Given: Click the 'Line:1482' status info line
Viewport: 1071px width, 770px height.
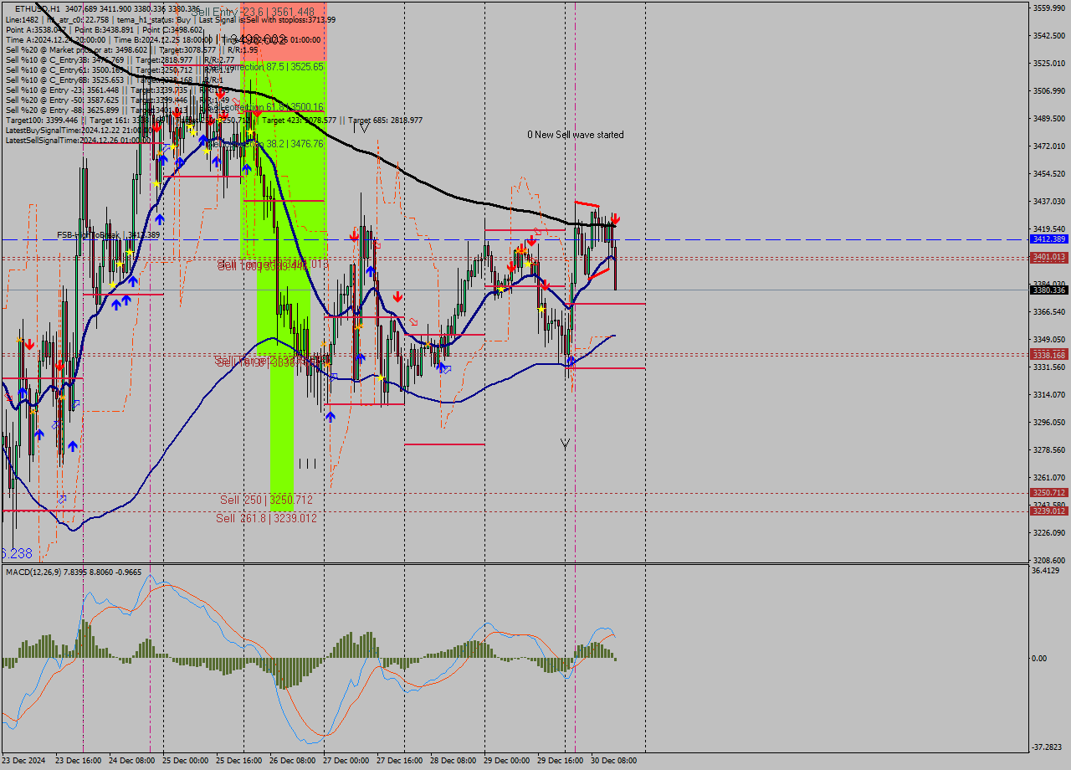Looking at the screenshot, I should [x=170, y=19].
